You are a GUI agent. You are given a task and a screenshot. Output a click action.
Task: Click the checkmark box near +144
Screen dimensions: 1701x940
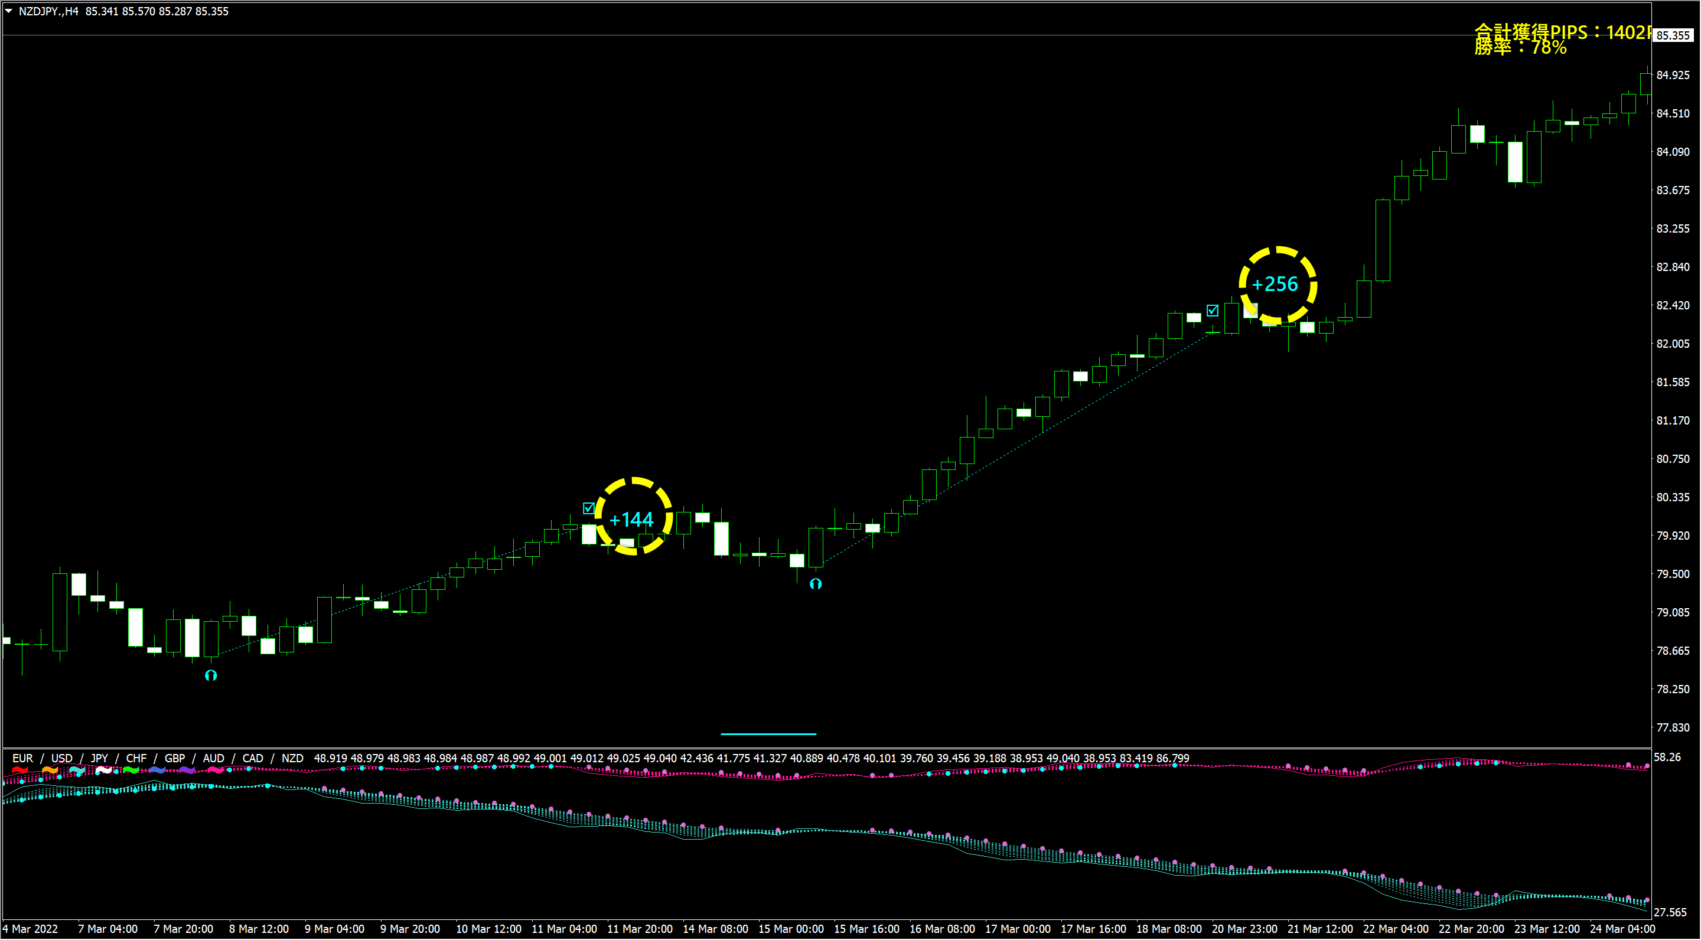[588, 508]
